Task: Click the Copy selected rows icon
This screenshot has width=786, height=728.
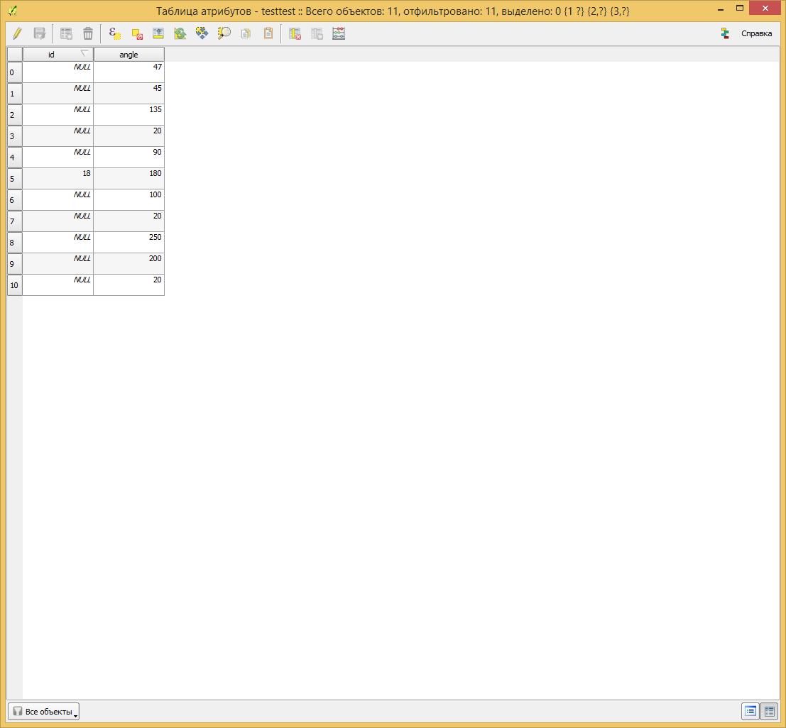Action: pos(246,33)
